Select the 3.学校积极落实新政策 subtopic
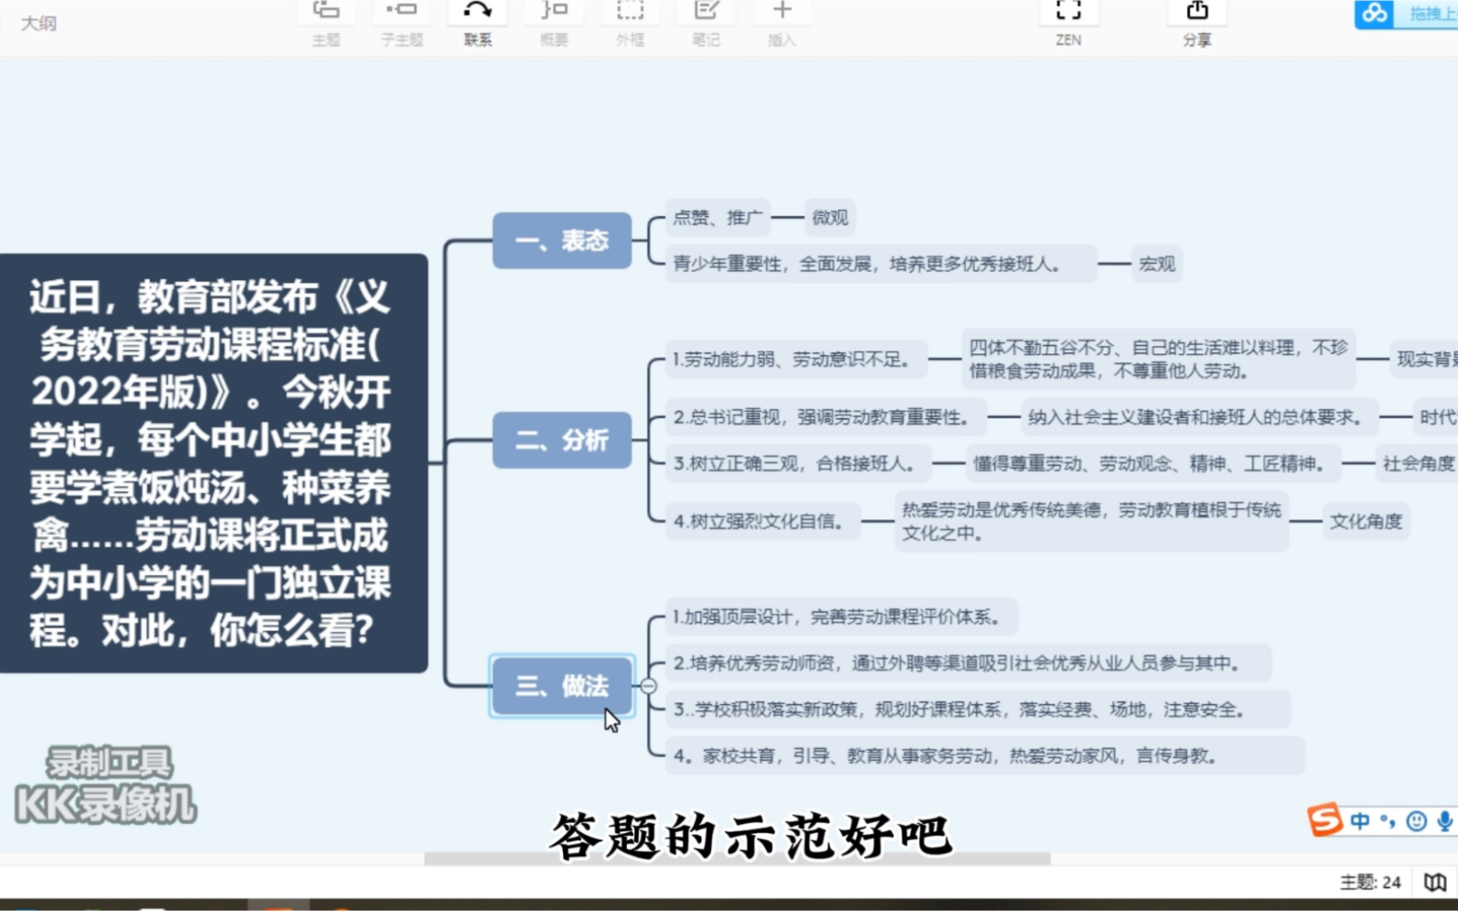The image size is (1458, 911). click(977, 710)
